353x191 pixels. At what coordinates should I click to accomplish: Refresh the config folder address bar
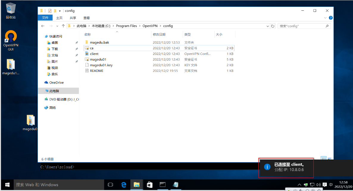point(273,26)
